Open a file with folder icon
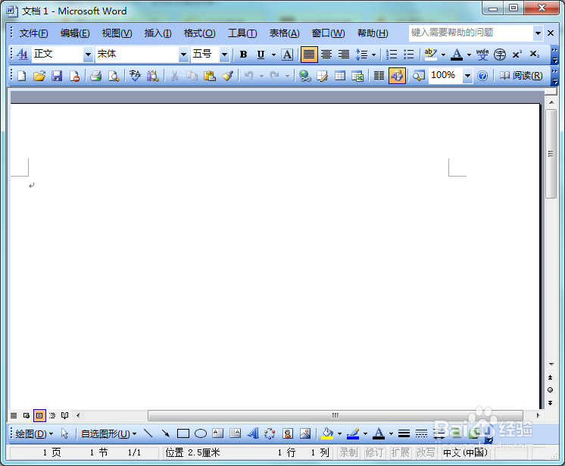The image size is (565, 466). 39,76
